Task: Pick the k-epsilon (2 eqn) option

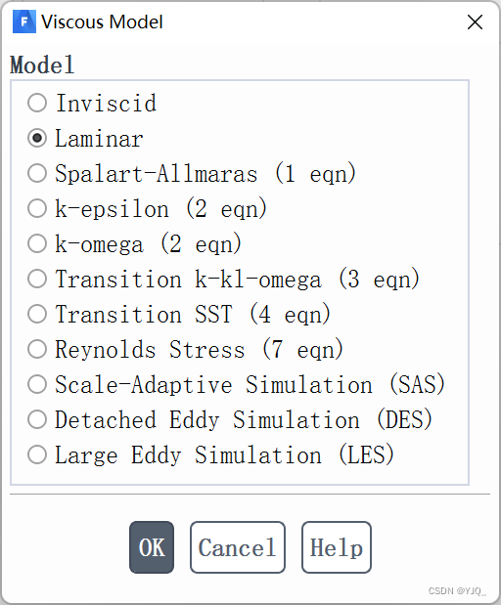Action: [37, 208]
